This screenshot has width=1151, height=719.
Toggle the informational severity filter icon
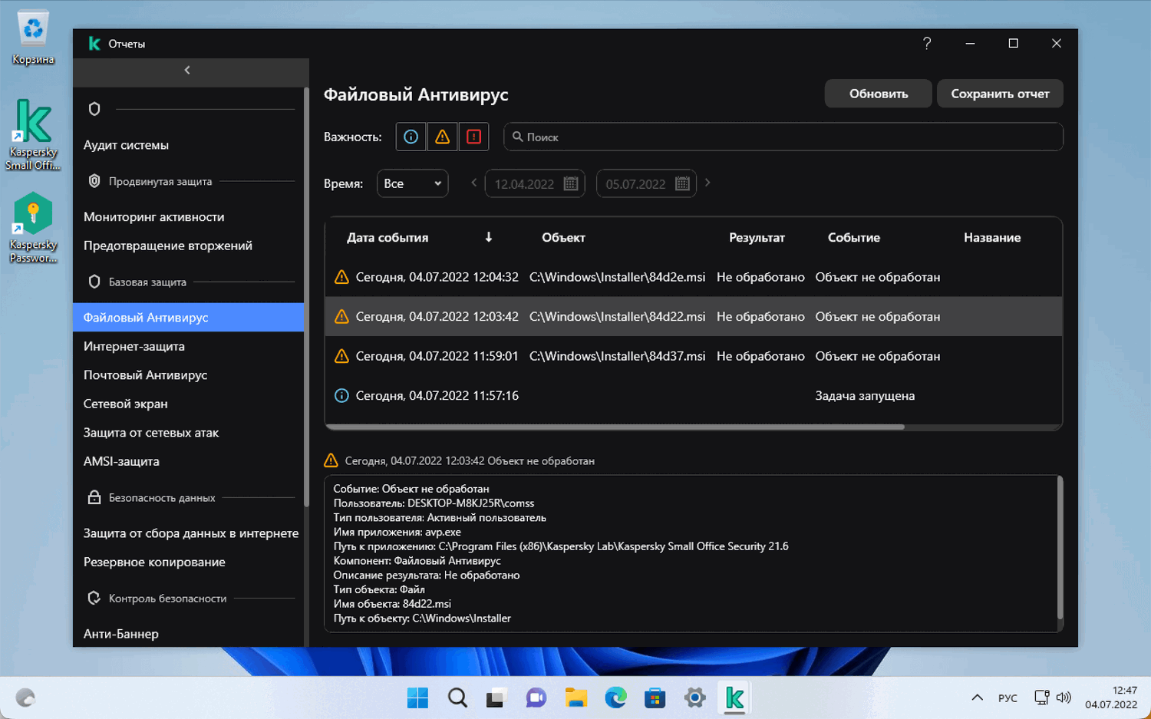coord(411,137)
